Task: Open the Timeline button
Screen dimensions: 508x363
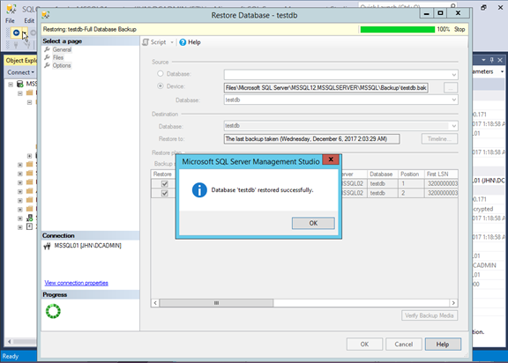Action: (439, 139)
